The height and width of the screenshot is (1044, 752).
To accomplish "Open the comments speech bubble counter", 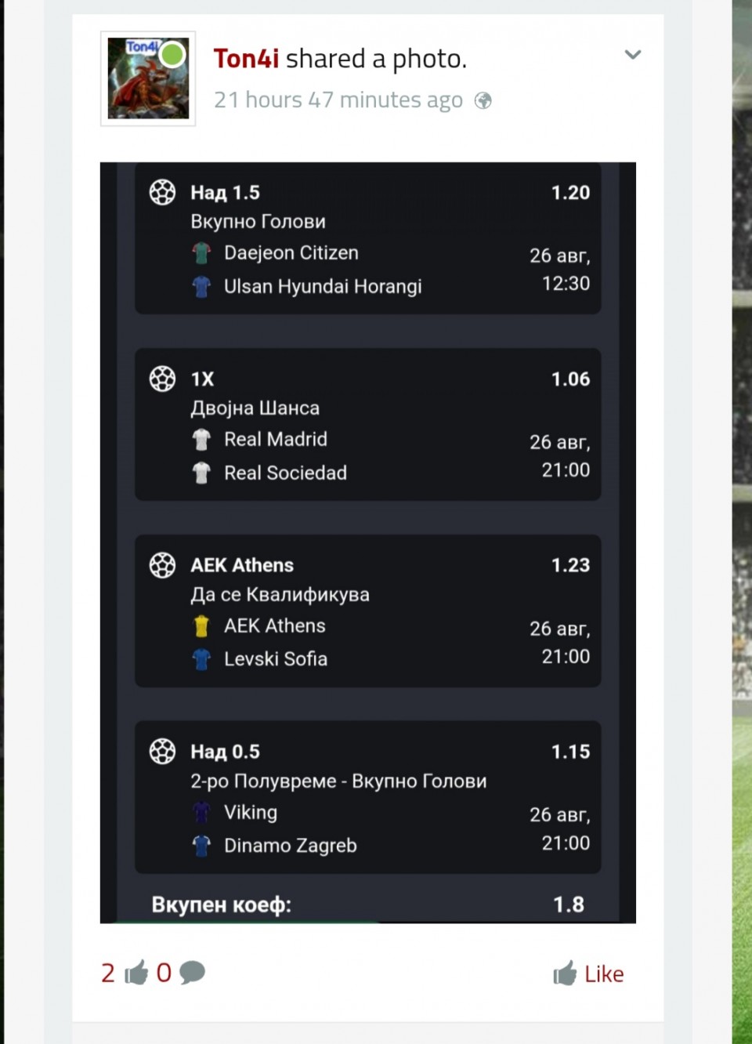I will 181,973.
